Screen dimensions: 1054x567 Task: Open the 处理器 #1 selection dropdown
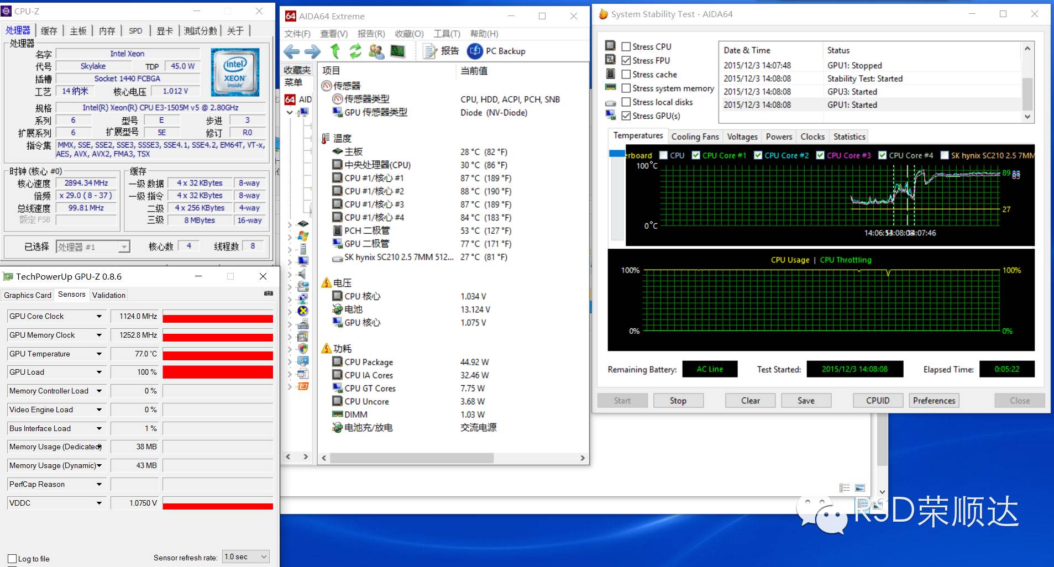[93, 247]
